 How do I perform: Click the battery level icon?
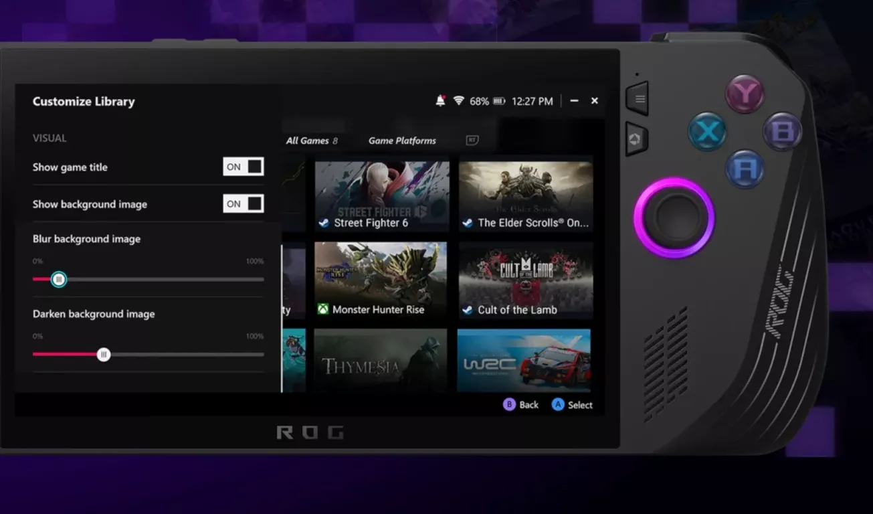[499, 101]
